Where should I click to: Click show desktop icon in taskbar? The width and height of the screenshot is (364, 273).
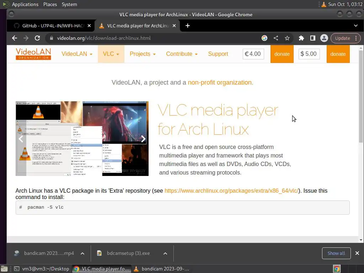click(4, 269)
